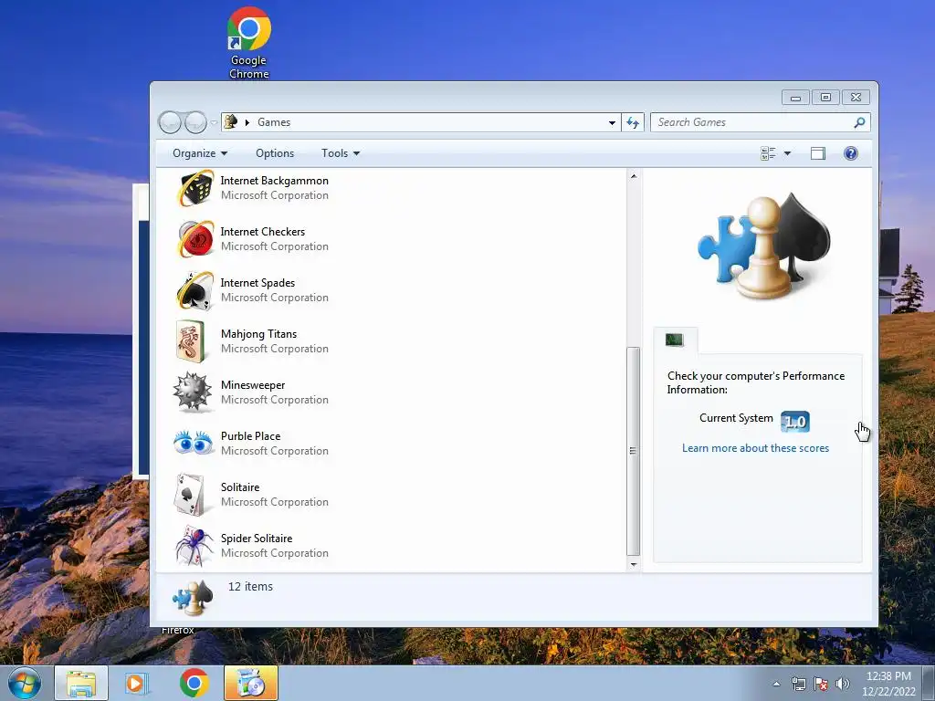Open Windows Explorer from the taskbar

(x=81, y=683)
